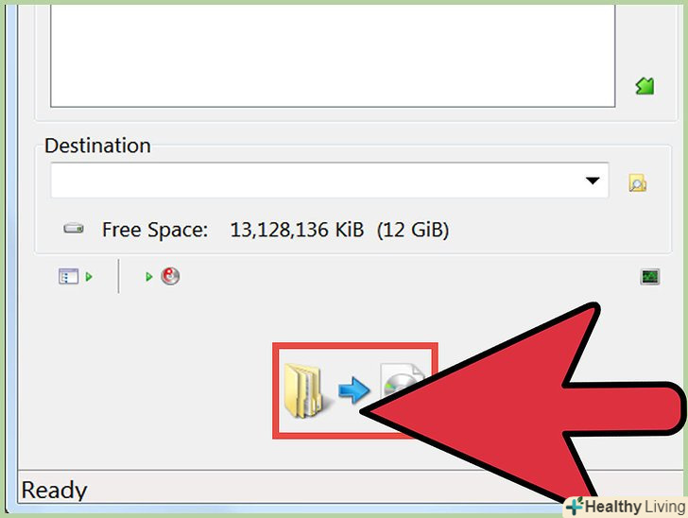The width and height of the screenshot is (688, 518).
Task: Click the Destination group label
Action: 97,146
